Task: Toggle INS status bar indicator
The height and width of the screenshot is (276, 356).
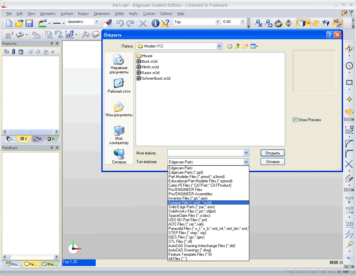Action: point(323,272)
